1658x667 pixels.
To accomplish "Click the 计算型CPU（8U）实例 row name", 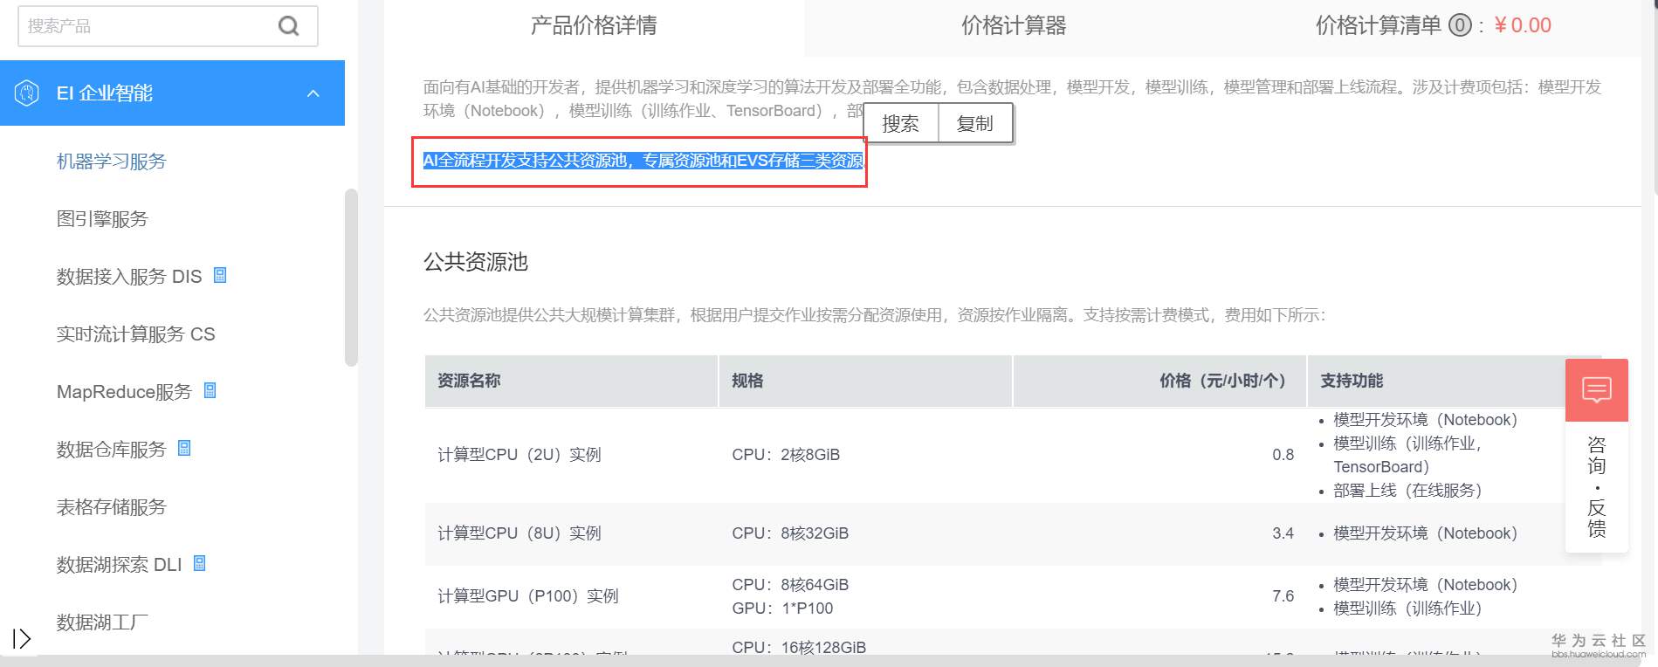I will 519,533.
